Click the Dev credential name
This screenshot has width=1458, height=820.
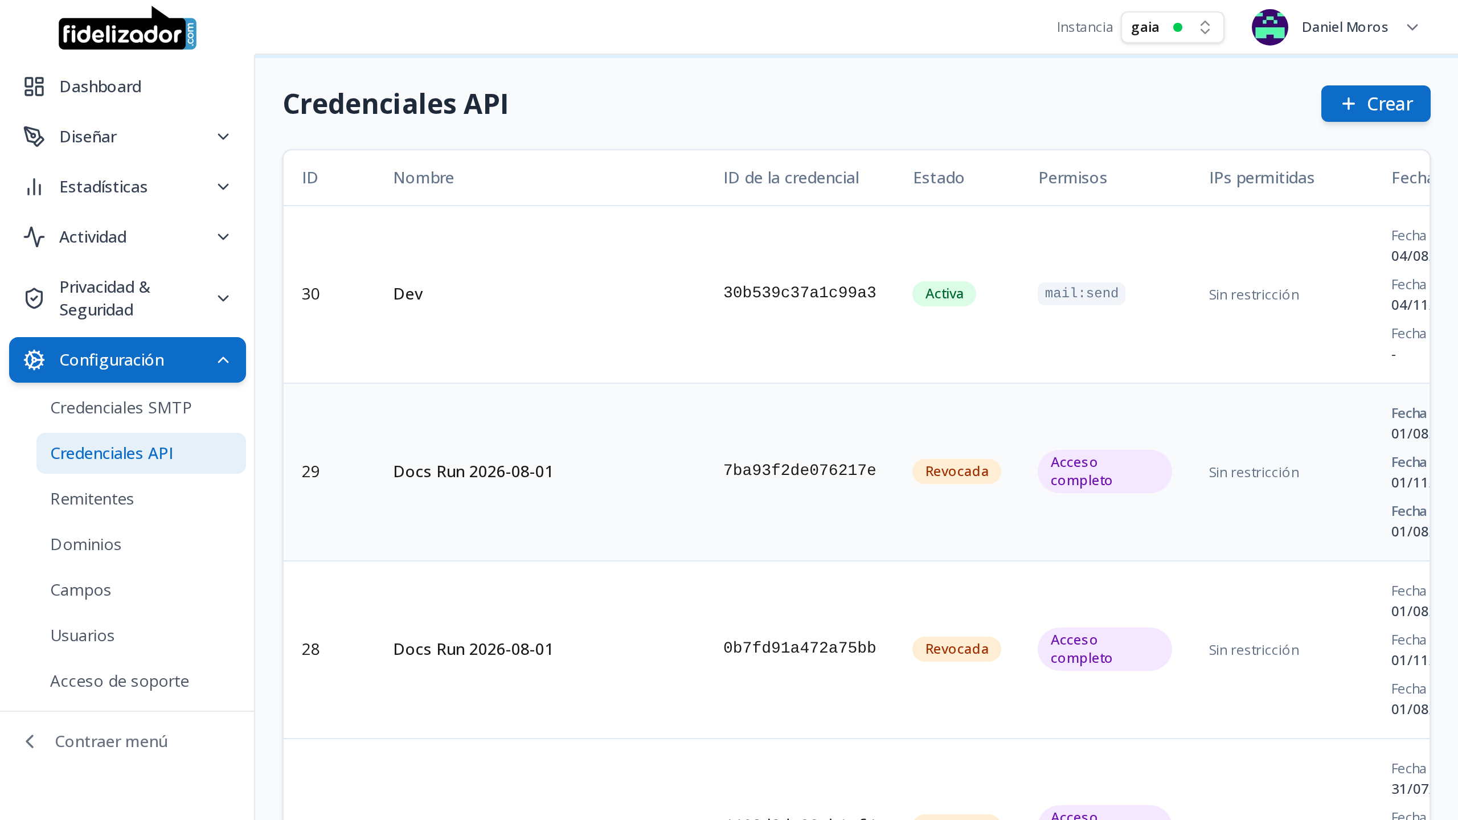click(408, 294)
